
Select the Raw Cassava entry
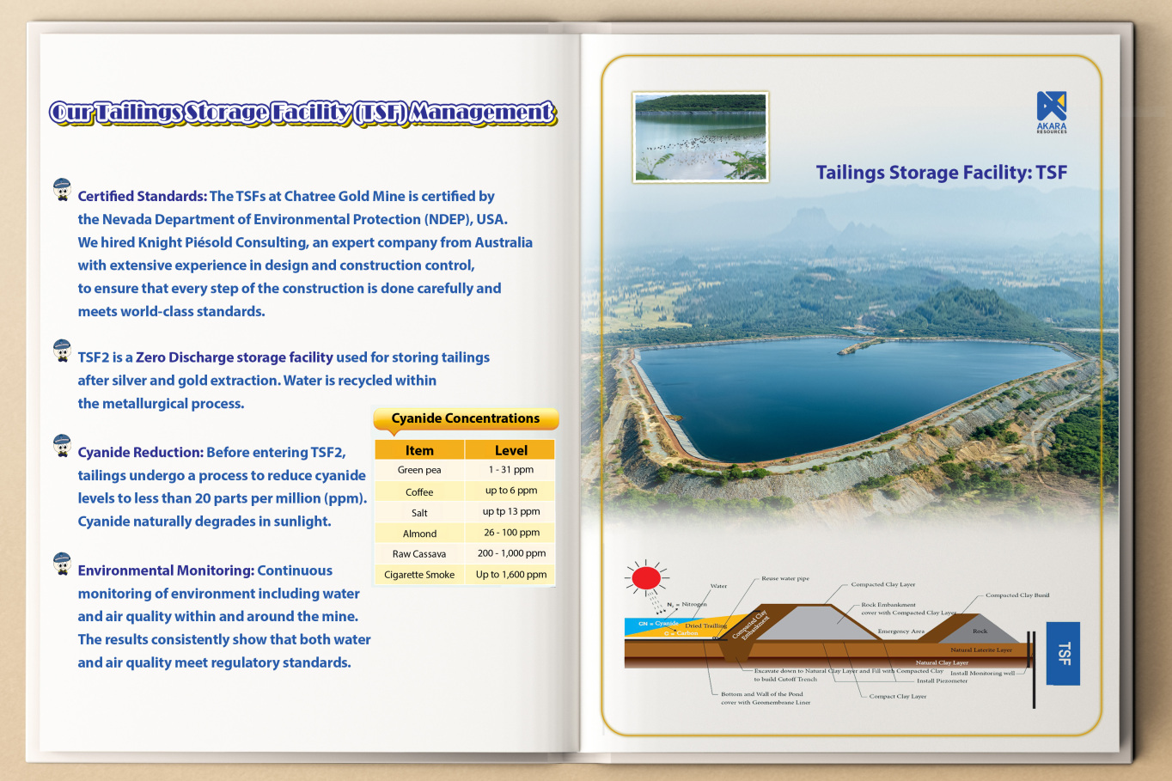pyautogui.click(x=418, y=553)
